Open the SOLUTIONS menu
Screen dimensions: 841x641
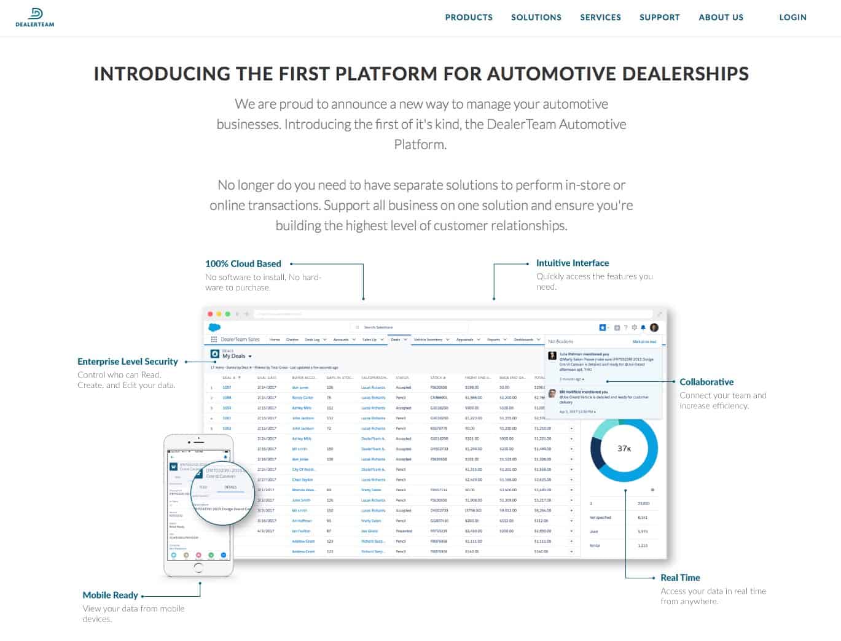pos(536,17)
